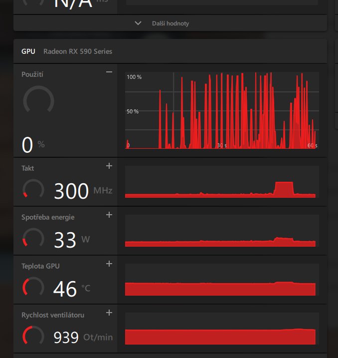
Task: Click the power consumption mini graph
Action: pos(222,231)
